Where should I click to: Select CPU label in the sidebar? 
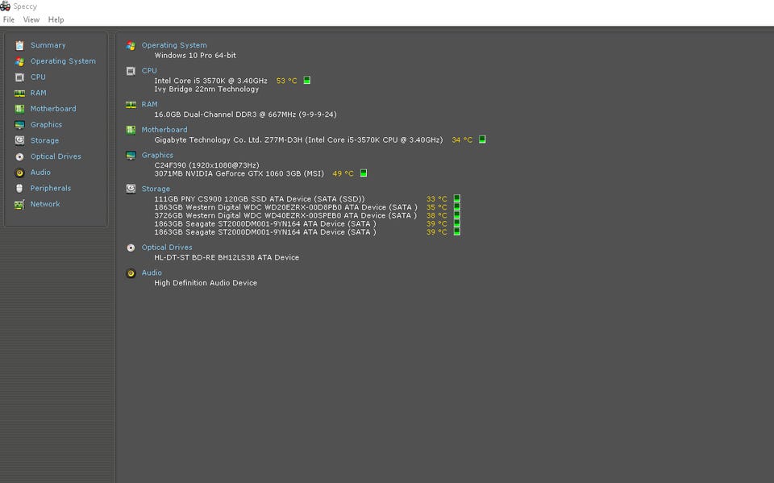pos(38,77)
